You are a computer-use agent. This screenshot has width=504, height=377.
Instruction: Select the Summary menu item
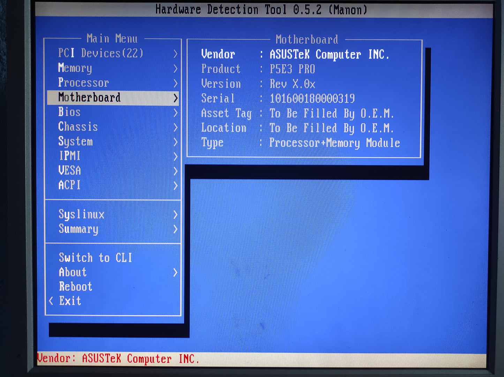pyautogui.click(x=78, y=229)
